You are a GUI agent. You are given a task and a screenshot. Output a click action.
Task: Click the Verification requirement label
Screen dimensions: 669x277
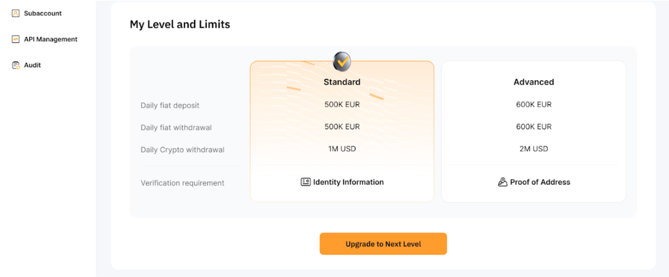182,183
